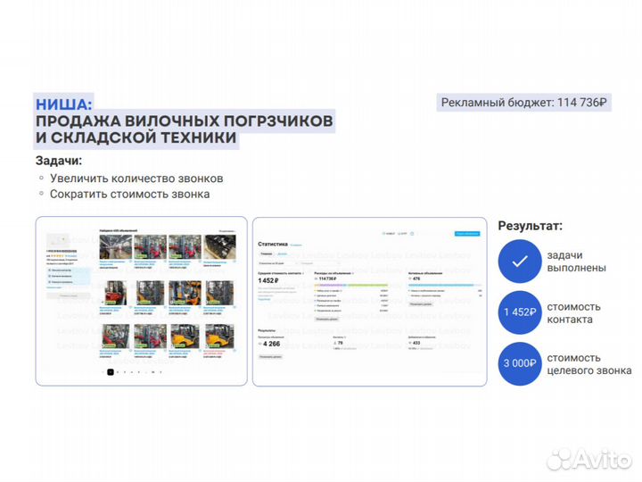
Task: Click 'ПРОДАЖА ВИЛОЧНЫХ ПОГРЗЧИКОВ' heading line
Action: (185, 121)
